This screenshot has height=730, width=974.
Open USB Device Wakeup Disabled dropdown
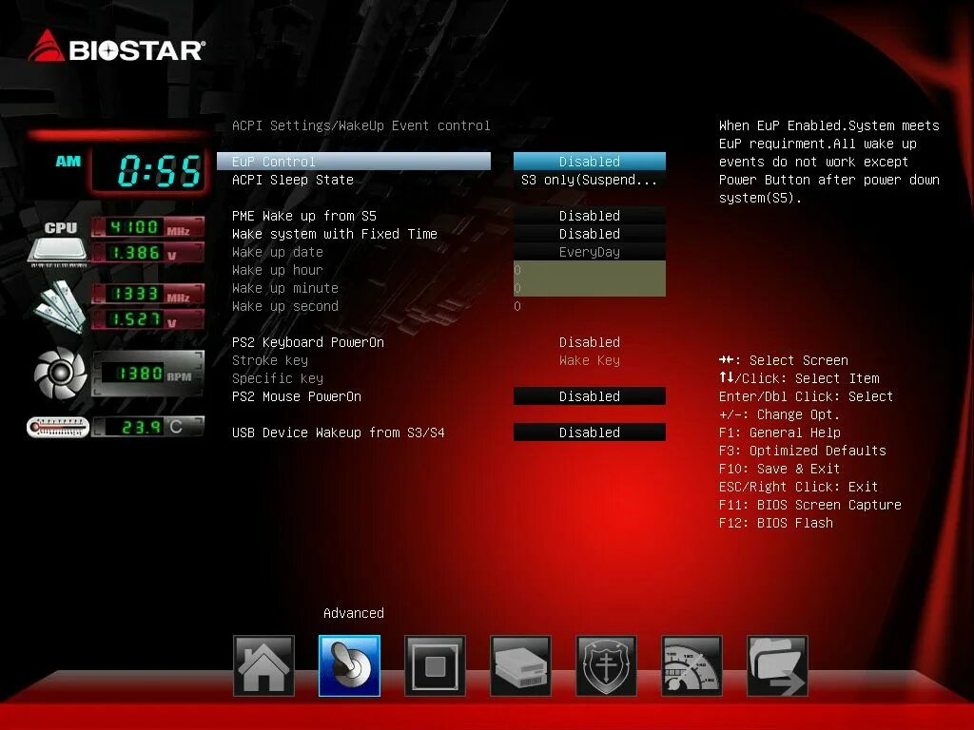pyautogui.click(x=590, y=432)
